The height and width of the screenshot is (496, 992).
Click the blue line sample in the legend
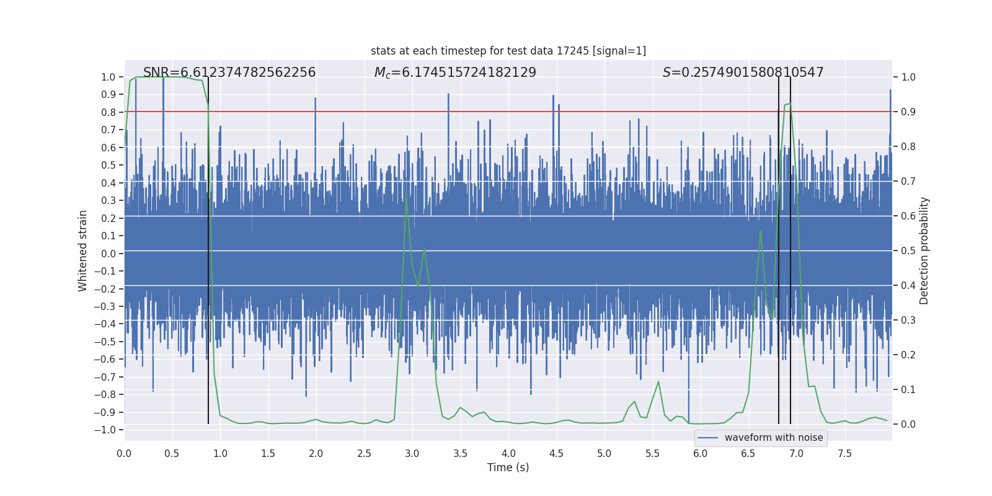(x=708, y=438)
